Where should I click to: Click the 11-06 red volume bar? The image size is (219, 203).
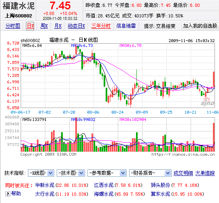[x=214, y=137]
